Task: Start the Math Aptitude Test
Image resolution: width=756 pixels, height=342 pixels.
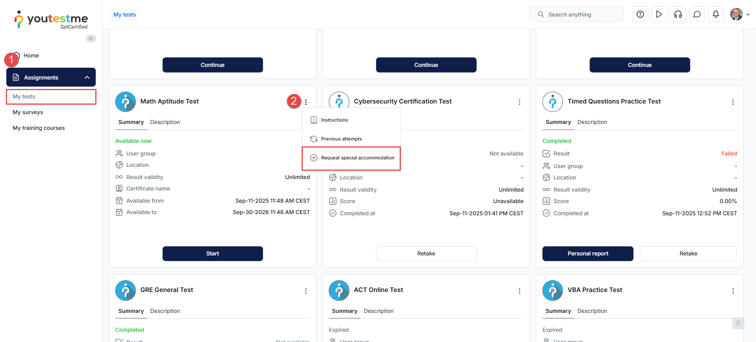Action: tap(213, 253)
